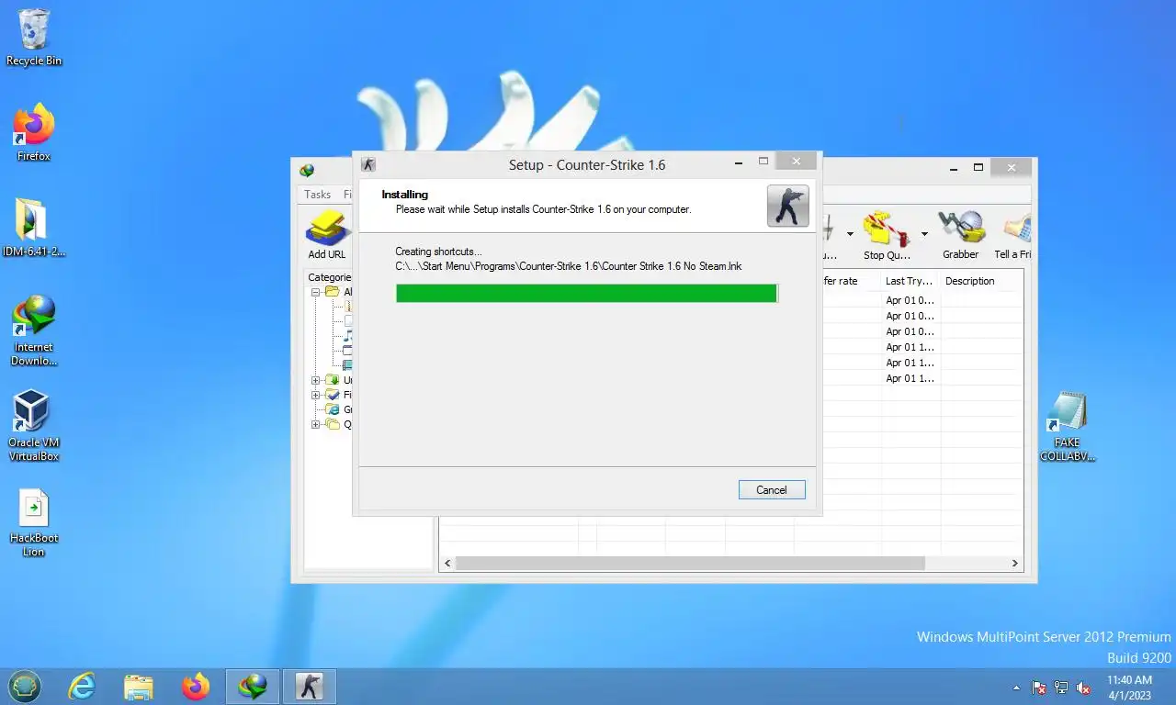Open the Recycle Bin desktop icon
The width and height of the screenshot is (1176, 705).
tap(34, 38)
